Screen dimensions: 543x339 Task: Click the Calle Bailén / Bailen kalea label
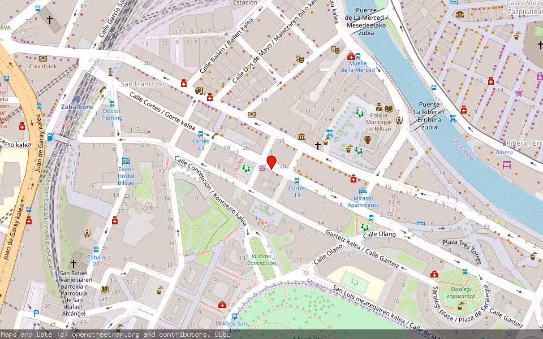226,45
